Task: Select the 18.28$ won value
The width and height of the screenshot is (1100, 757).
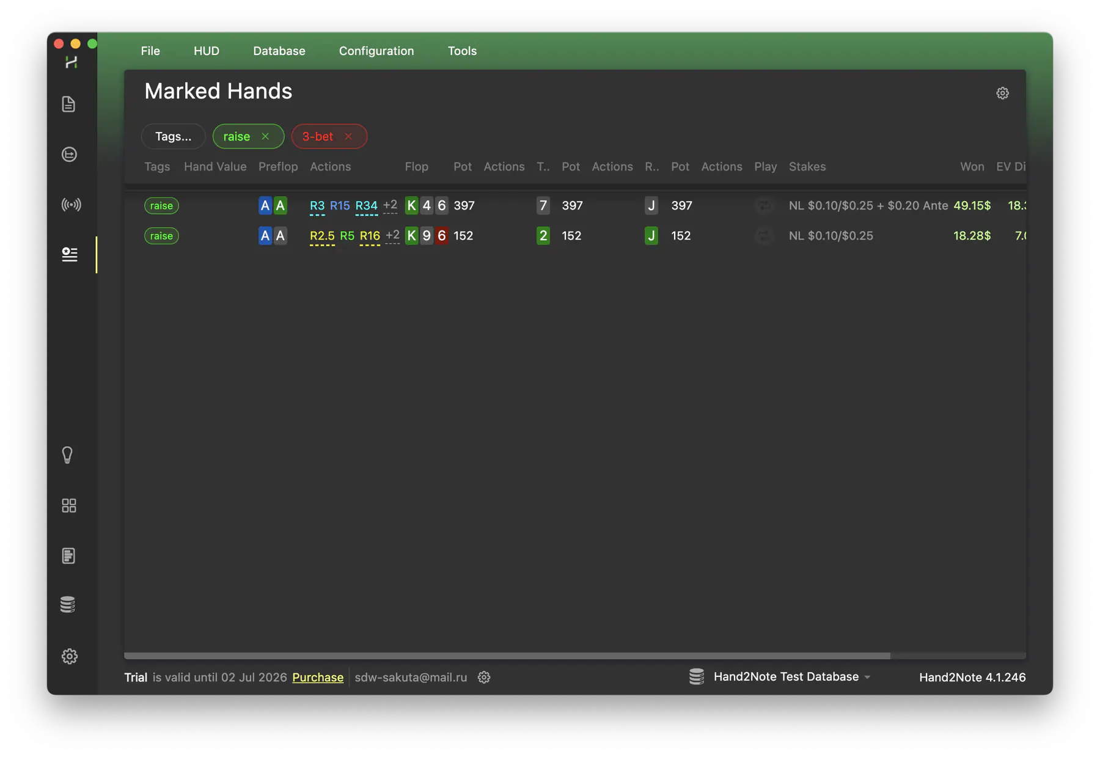Action: click(972, 236)
